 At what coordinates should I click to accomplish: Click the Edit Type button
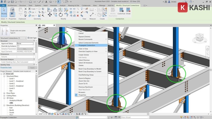[32, 38]
